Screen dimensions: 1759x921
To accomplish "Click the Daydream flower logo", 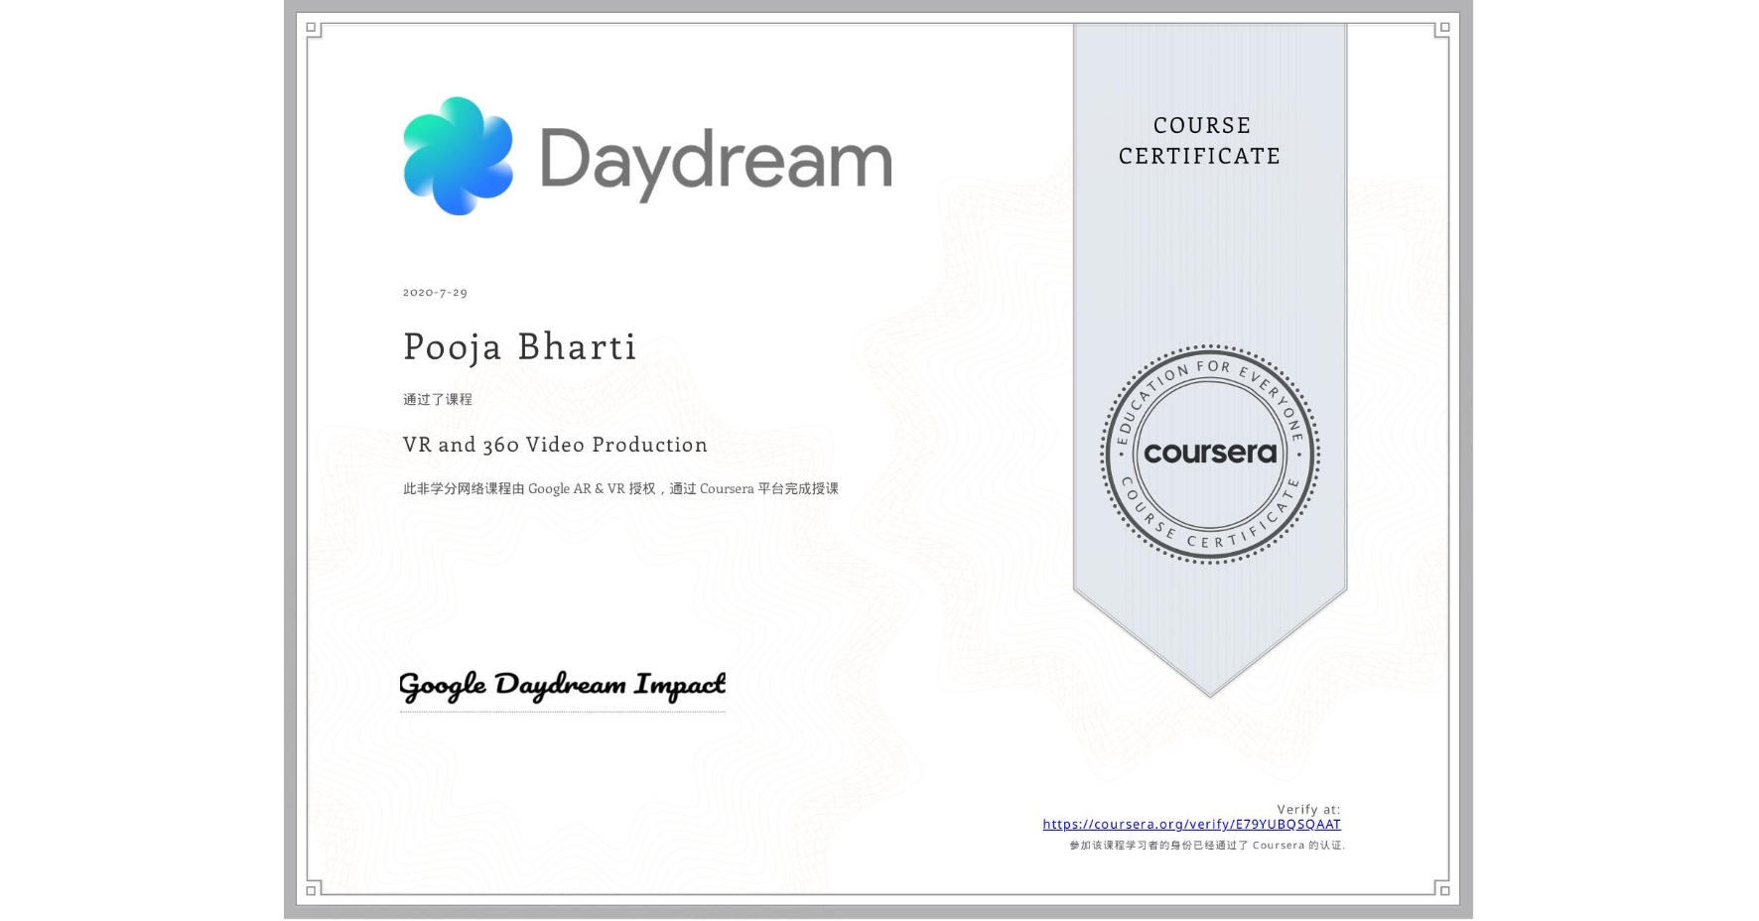I will coord(455,156).
